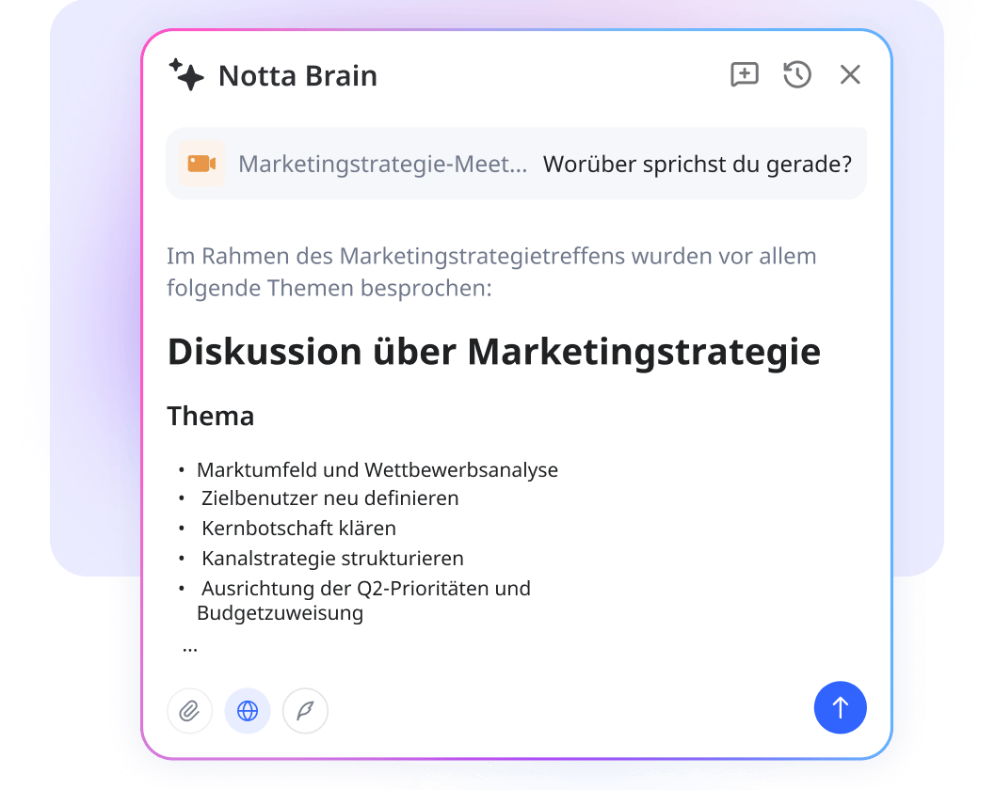Select heading 'Diskussion über Marketingstrategie'
The height and width of the screenshot is (790, 995).
click(x=493, y=352)
